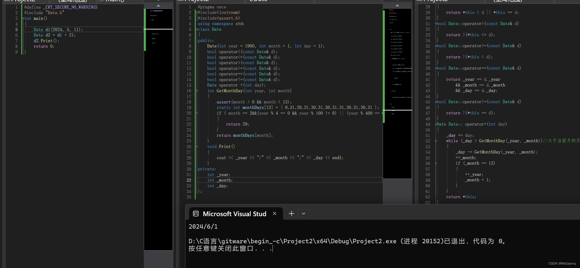580x268 pixels.
Task: Click the 'assert(month > 0 && month < 13);' line
Action: click(x=254, y=102)
